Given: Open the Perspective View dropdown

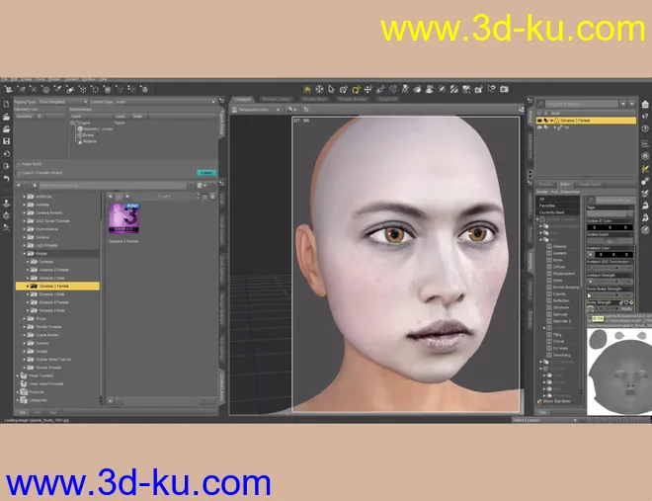Looking at the screenshot, I should pos(256,110).
